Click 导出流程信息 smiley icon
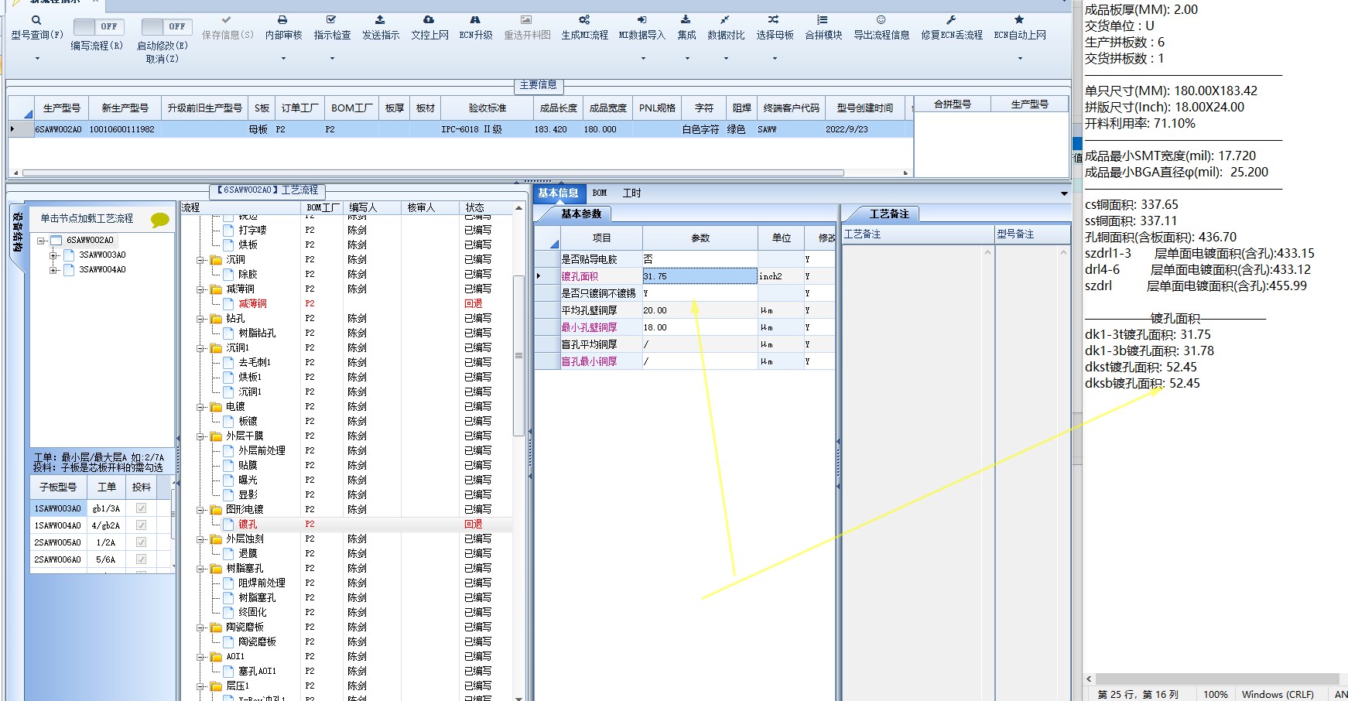1348x701 pixels. [x=881, y=19]
